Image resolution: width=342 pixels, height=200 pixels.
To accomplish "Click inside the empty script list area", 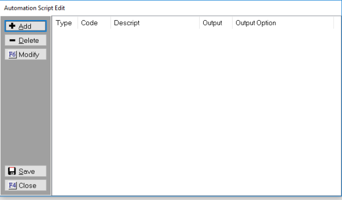I will click(x=197, y=112).
